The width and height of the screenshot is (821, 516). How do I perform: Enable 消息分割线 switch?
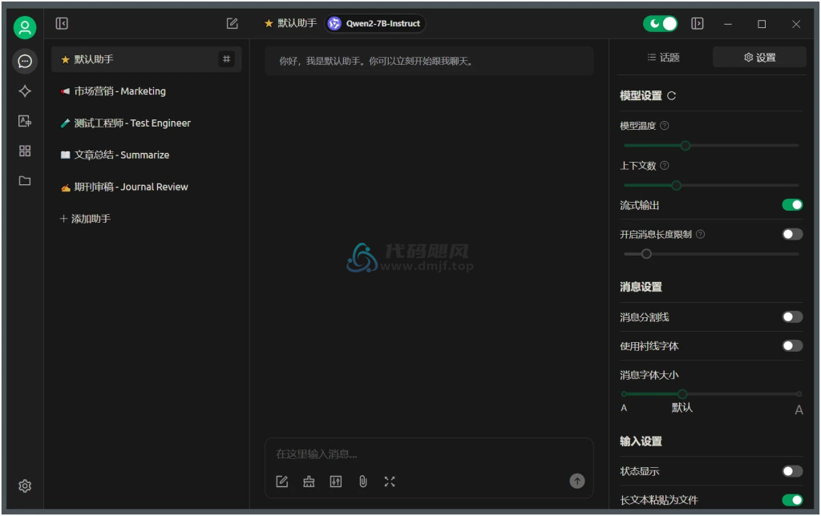coord(792,316)
